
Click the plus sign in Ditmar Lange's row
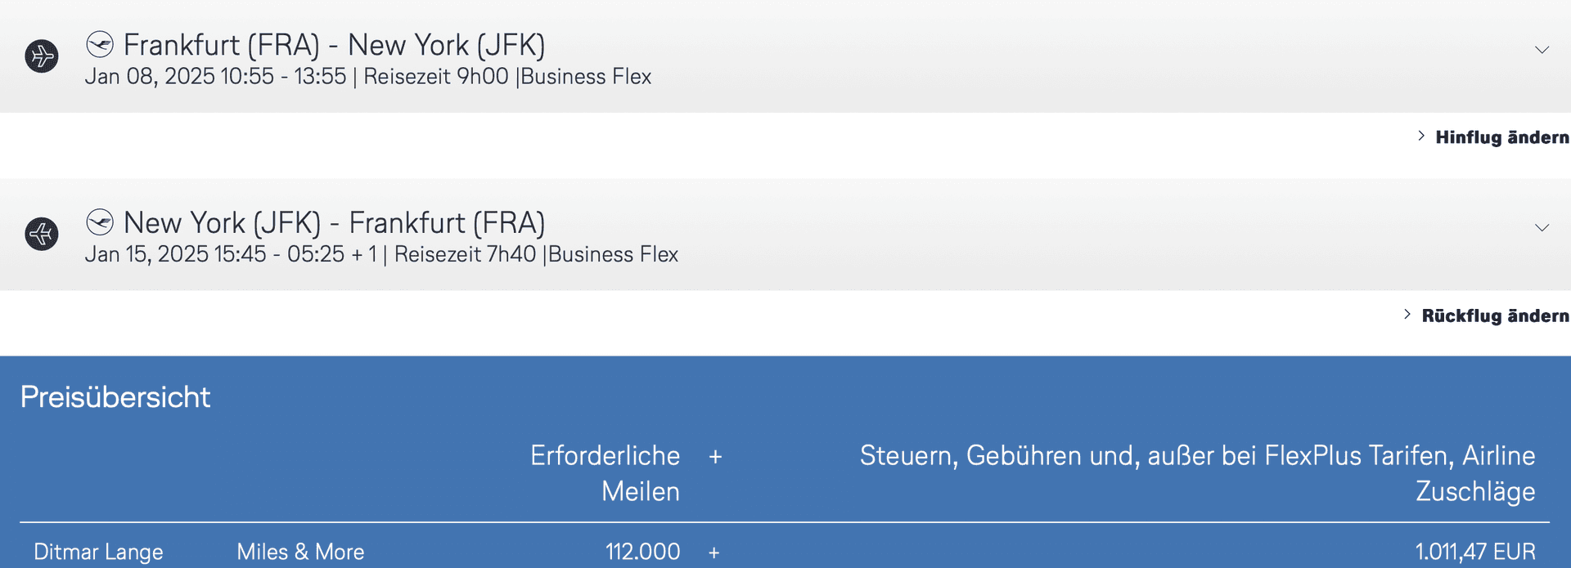[714, 553]
